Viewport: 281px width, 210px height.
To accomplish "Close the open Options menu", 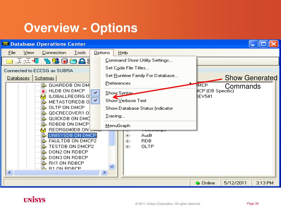I will [102, 53].
